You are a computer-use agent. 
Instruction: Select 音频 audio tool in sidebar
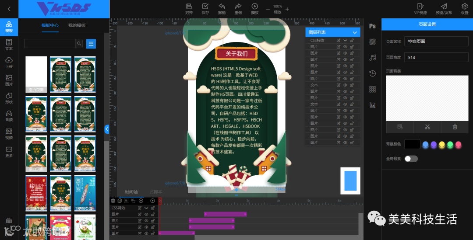9,116
